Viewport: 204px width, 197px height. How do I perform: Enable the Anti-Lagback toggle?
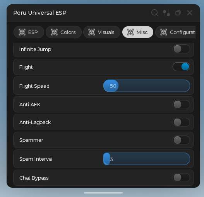click(181, 122)
